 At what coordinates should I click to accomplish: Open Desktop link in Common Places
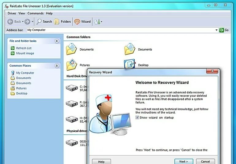pos(22,93)
